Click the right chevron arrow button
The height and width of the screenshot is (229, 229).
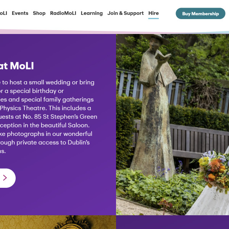tap(5, 178)
